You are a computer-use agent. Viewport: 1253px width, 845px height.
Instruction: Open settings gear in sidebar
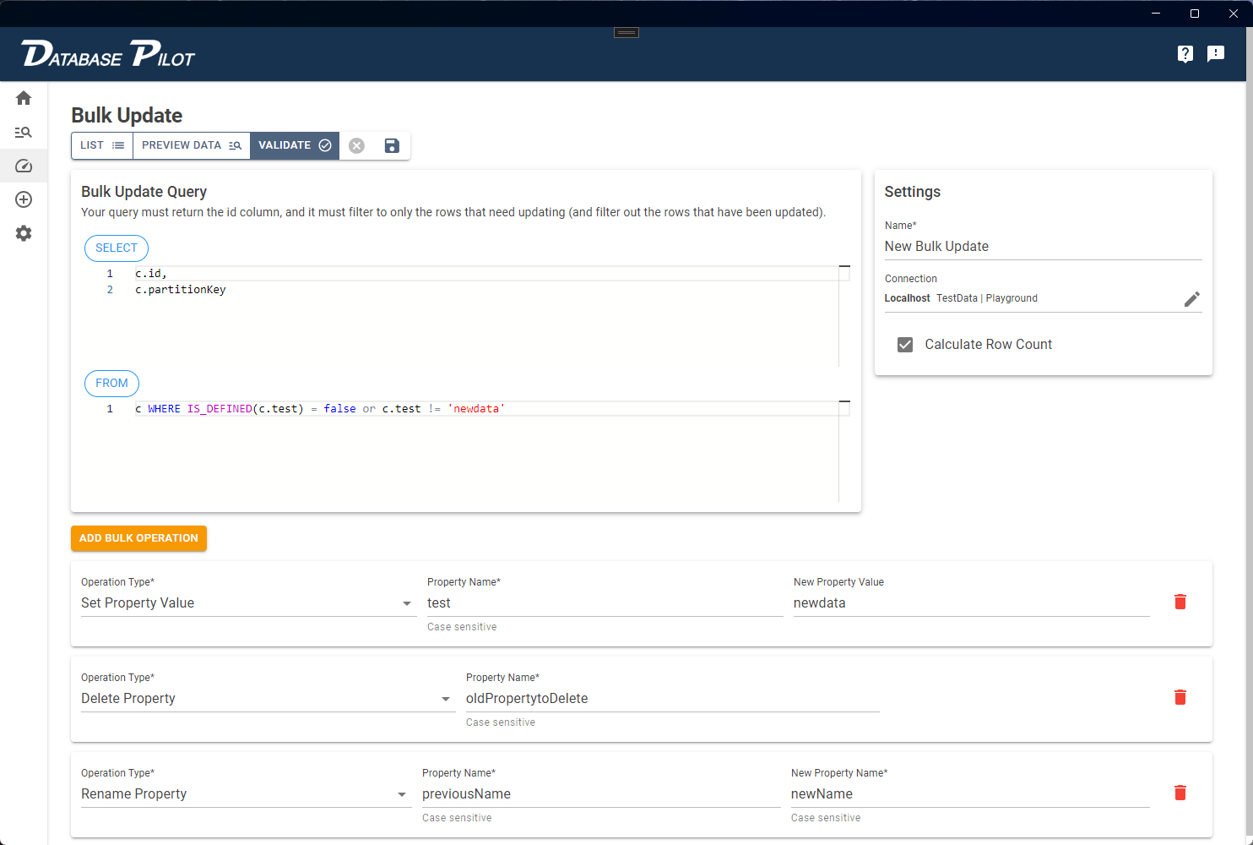point(24,233)
